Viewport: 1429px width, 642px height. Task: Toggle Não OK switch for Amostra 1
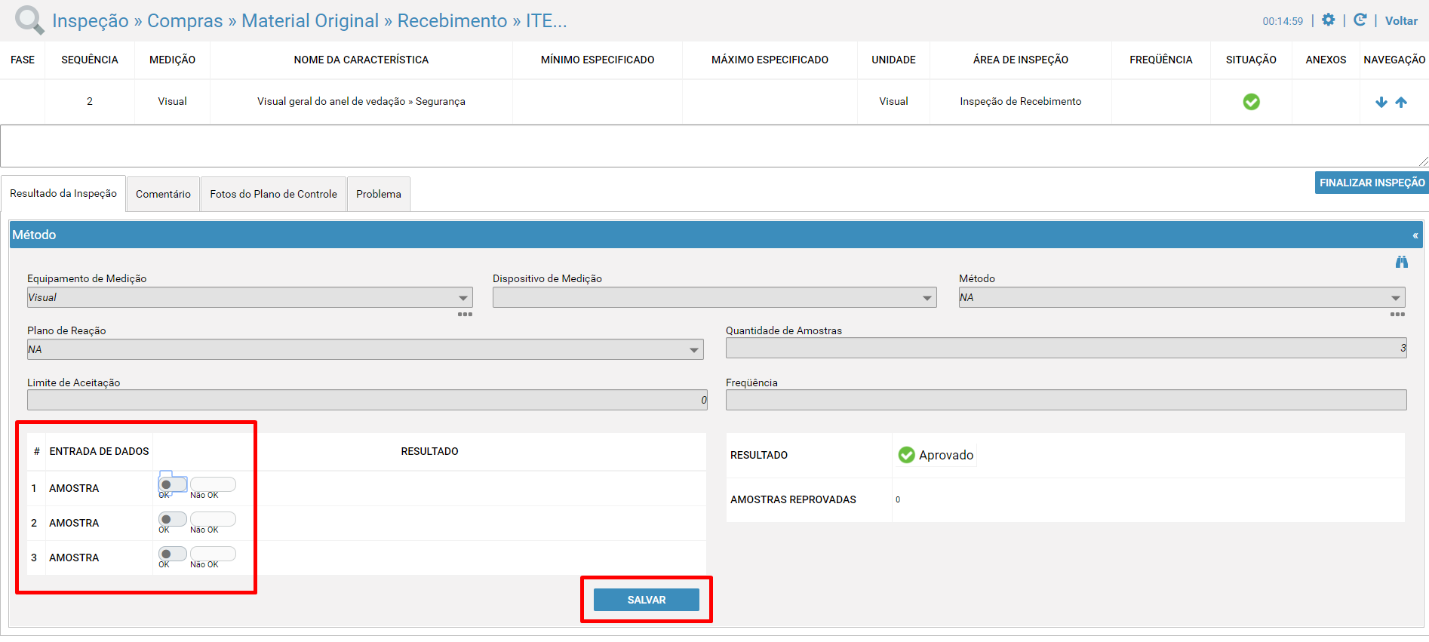pyautogui.click(x=213, y=484)
